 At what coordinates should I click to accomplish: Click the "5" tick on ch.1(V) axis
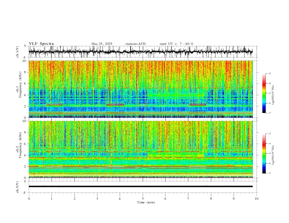click(x=25, y=46)
